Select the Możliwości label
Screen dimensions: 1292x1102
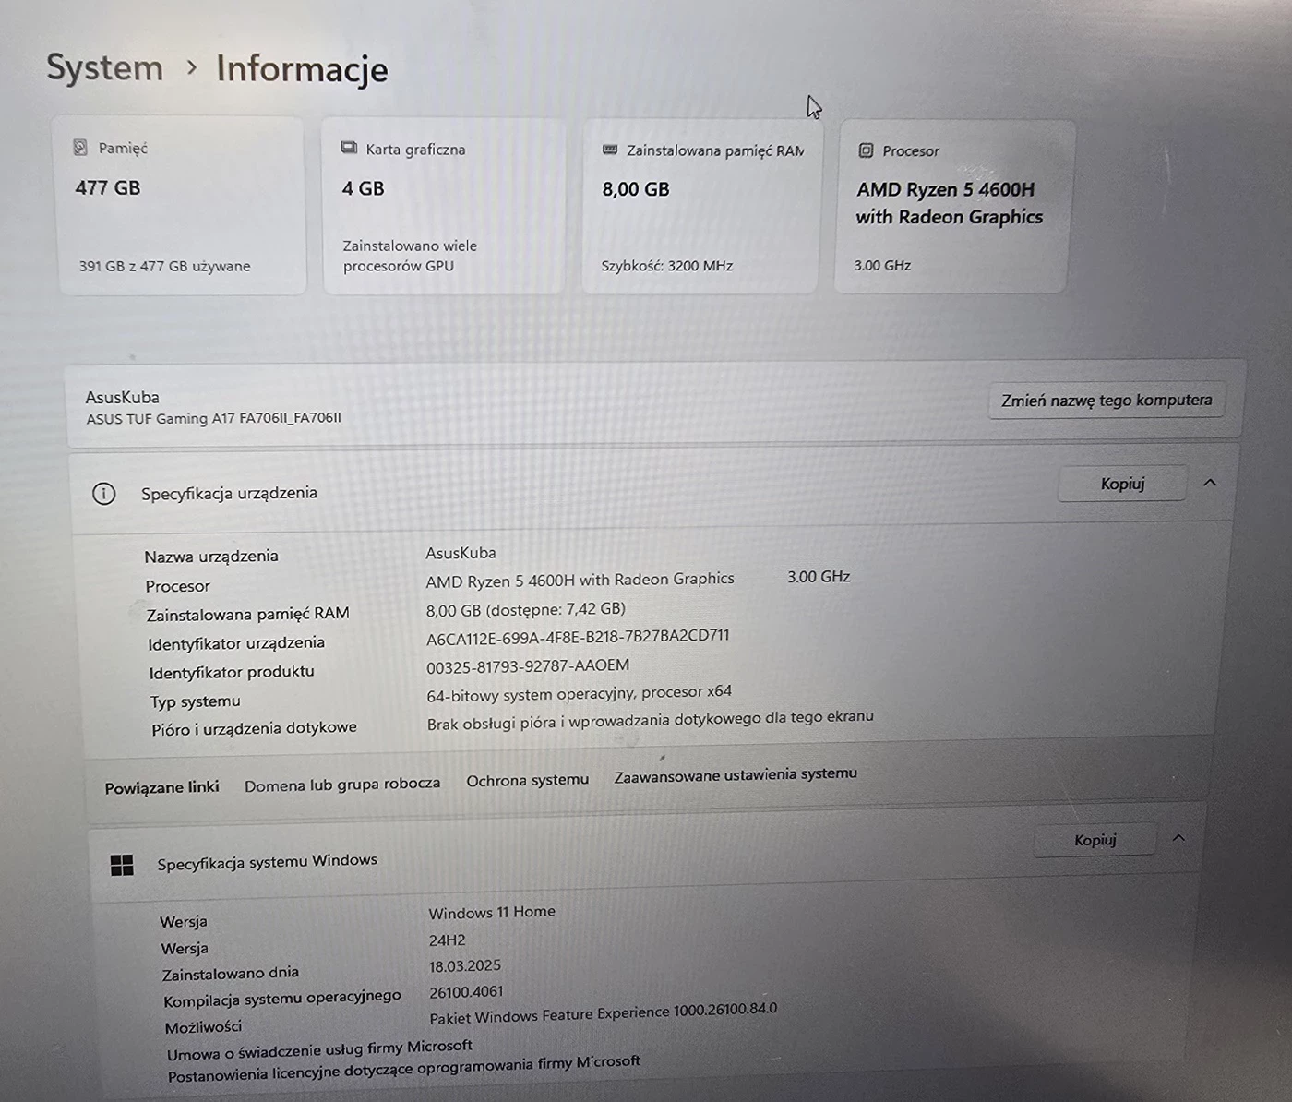point(203,1027)
